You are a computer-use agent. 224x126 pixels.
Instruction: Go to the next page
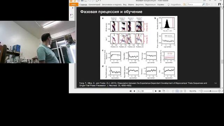pyautogui.click(x=156, y=91)
